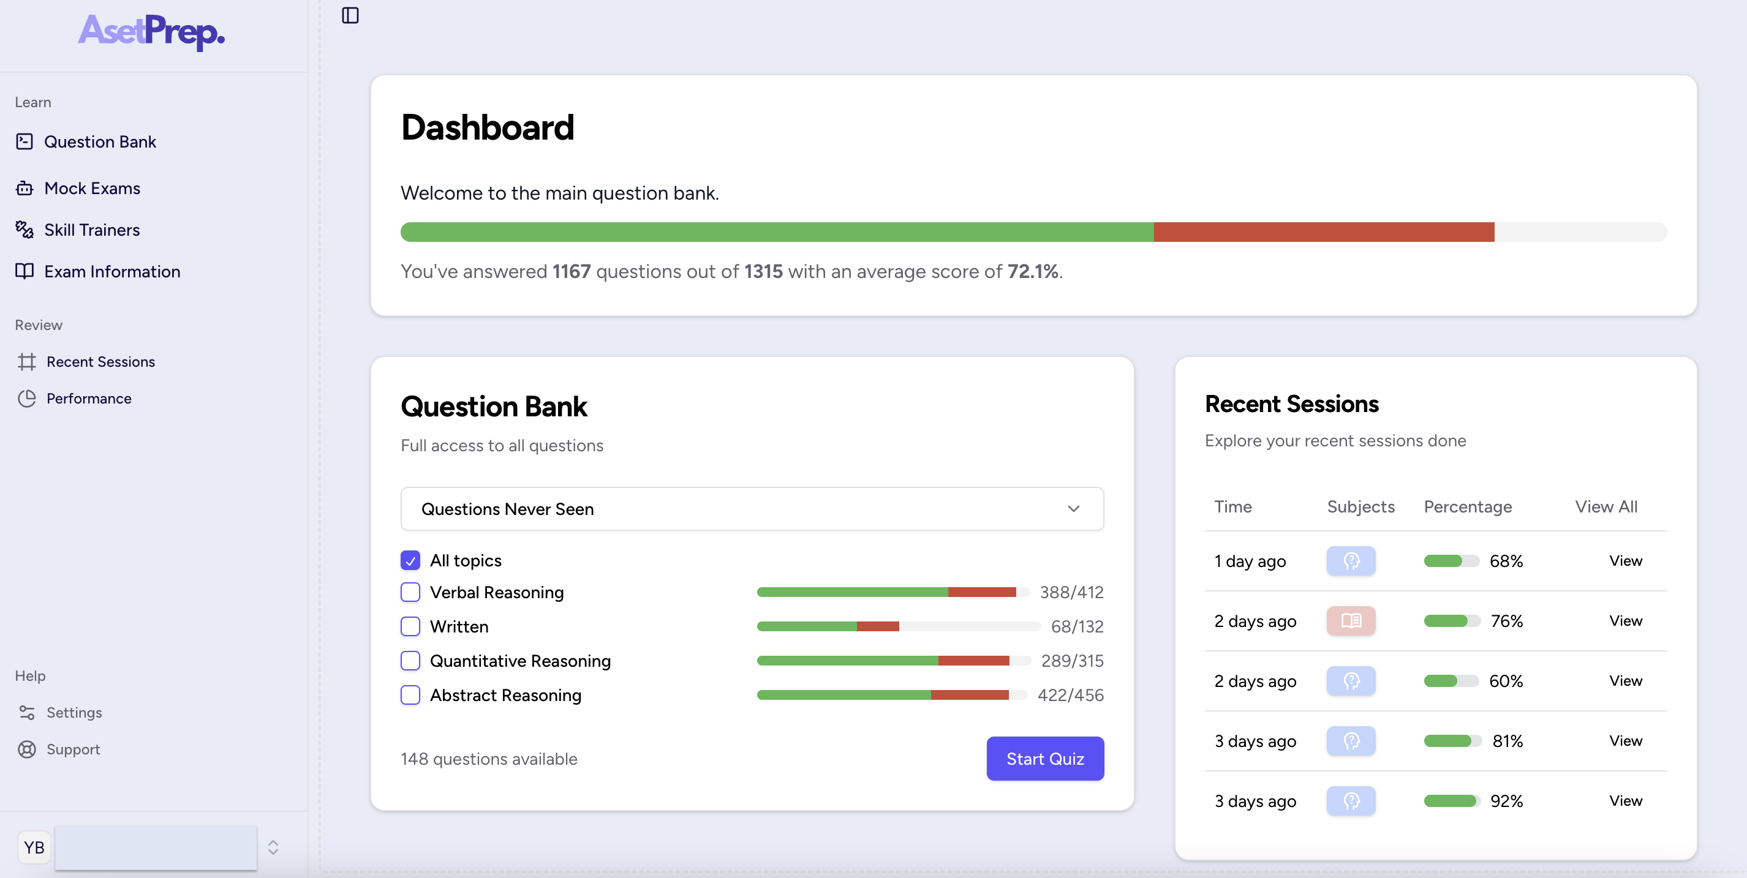Click subject icon for the 60% session
The width and height of the screenshot is (1747, 878).
1351,681
